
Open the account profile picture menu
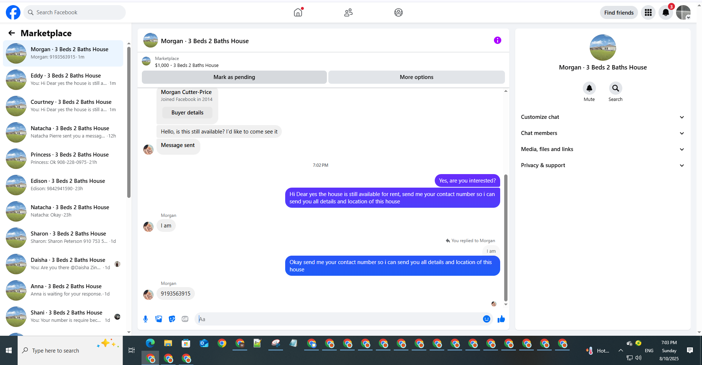point(683,12)
